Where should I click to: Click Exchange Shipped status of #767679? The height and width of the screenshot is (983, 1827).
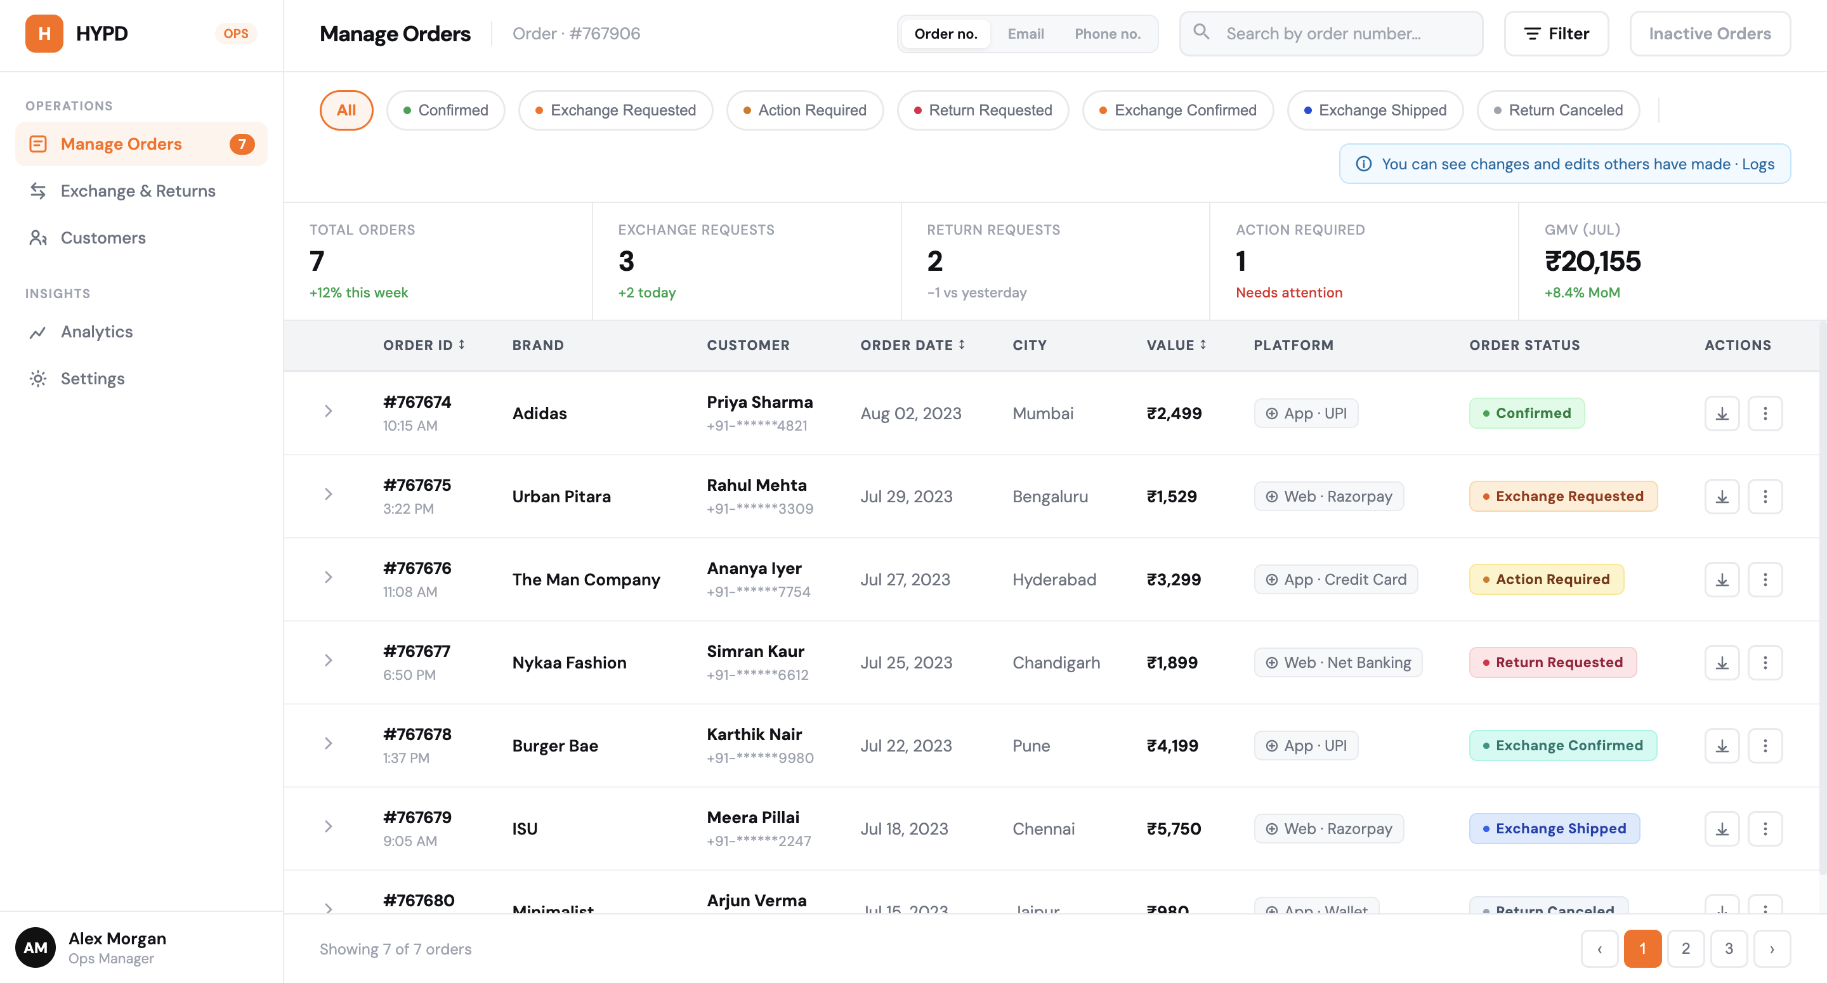(1554, 828)
